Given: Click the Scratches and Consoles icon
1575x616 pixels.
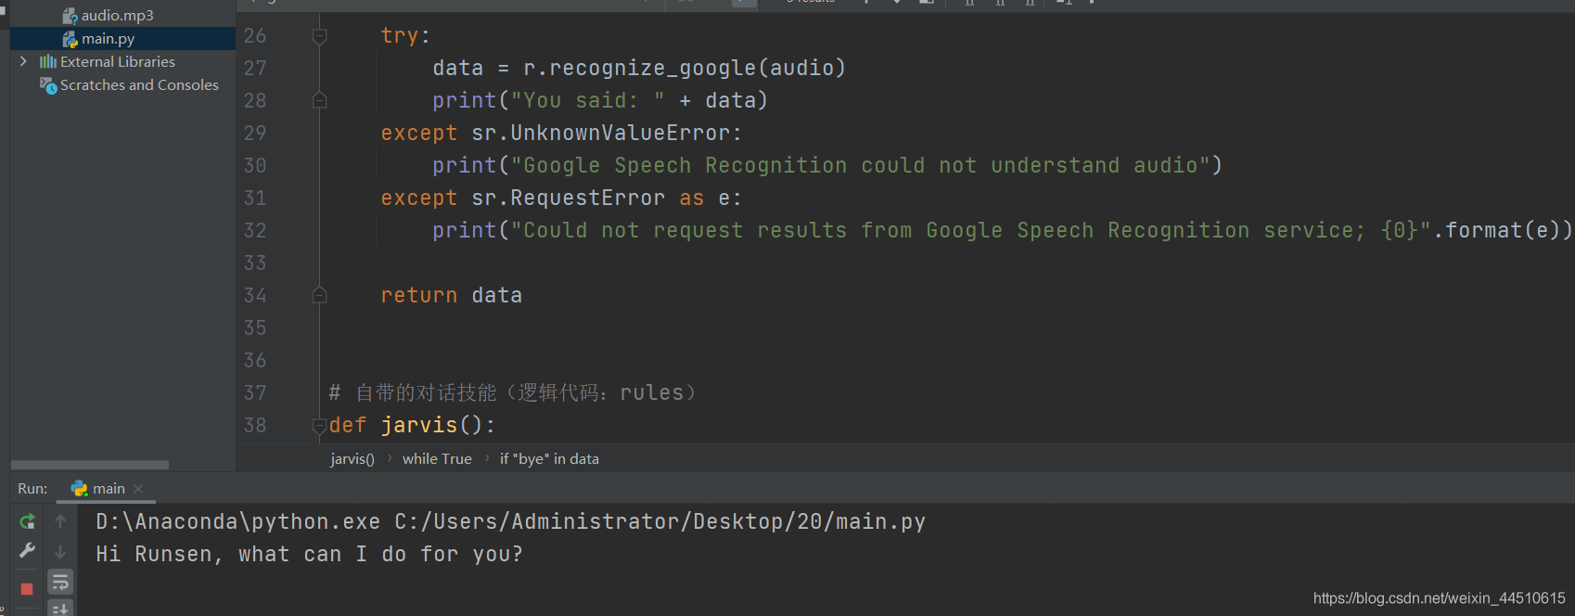Looking at the screenshot, I should (x=48, y=85).
